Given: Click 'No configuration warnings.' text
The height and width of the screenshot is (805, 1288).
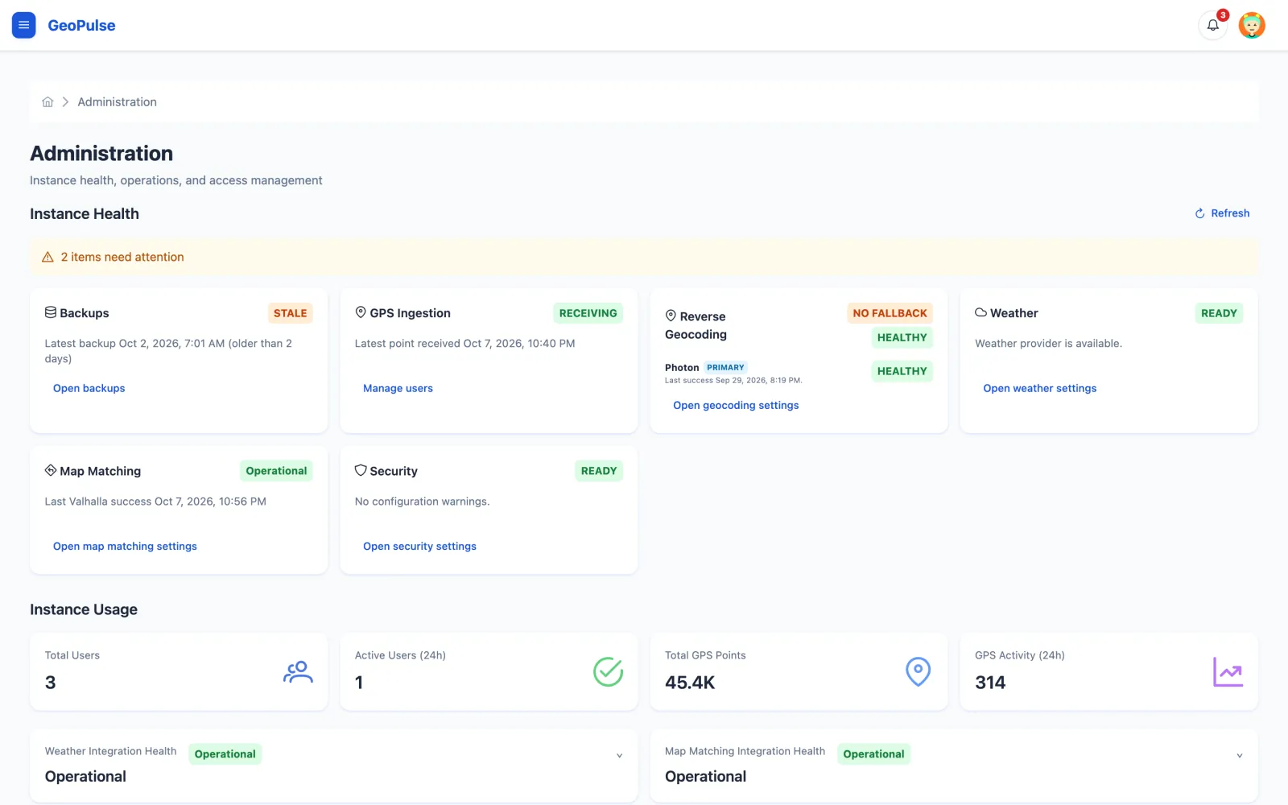Looking at the screenshot, I should tap(422, 502).
